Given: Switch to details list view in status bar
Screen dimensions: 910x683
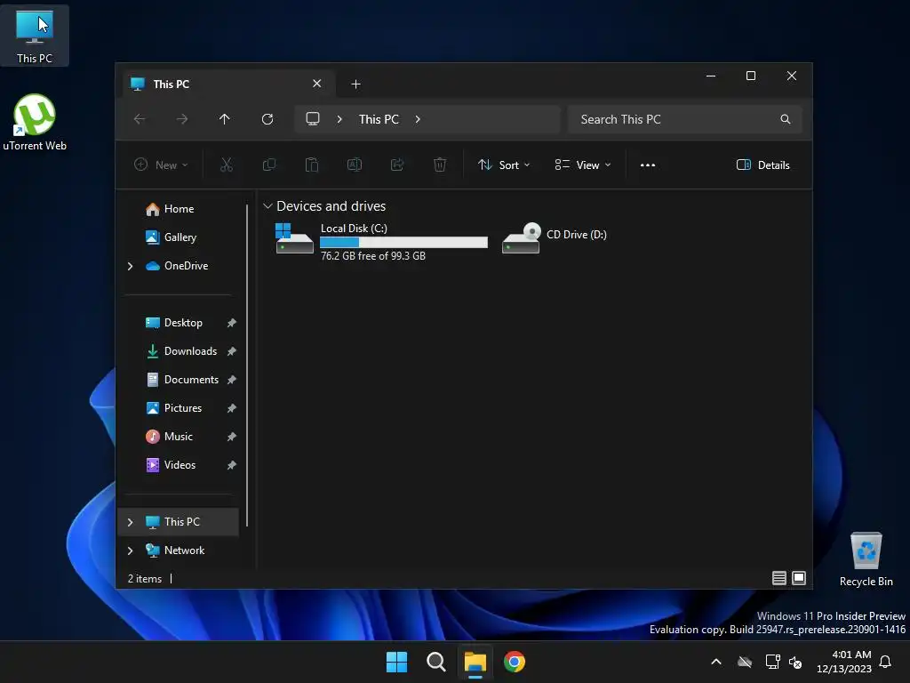Looking at the screenshot, I should [778, 578].
